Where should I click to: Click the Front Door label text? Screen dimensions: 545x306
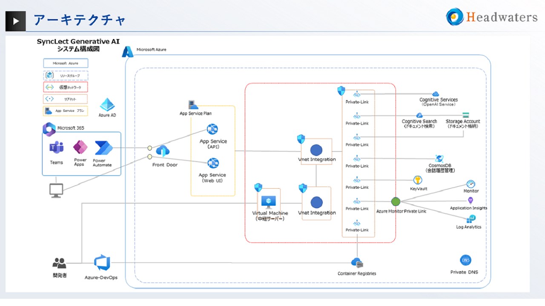(x=164, y=165)
